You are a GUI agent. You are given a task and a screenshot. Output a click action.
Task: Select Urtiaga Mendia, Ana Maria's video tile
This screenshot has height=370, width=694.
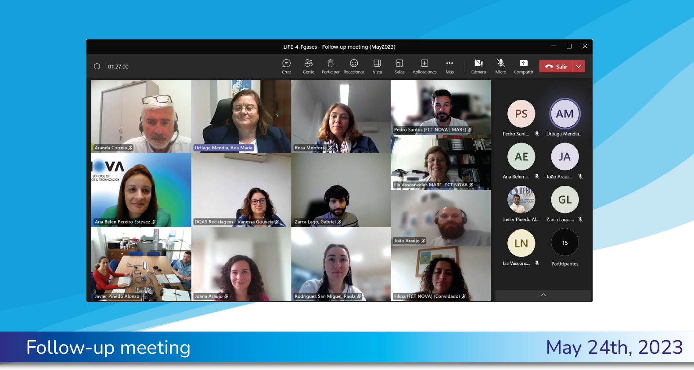[241, 116]
